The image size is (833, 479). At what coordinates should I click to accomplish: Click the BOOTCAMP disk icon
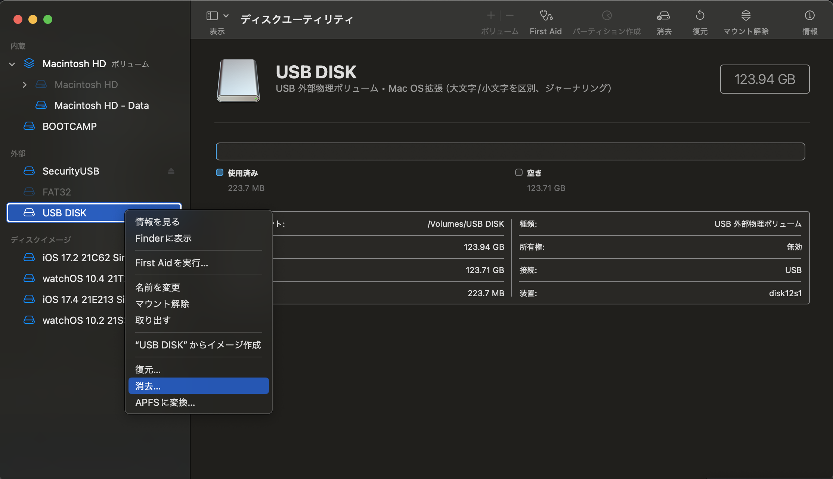click(x=29, y=126)
